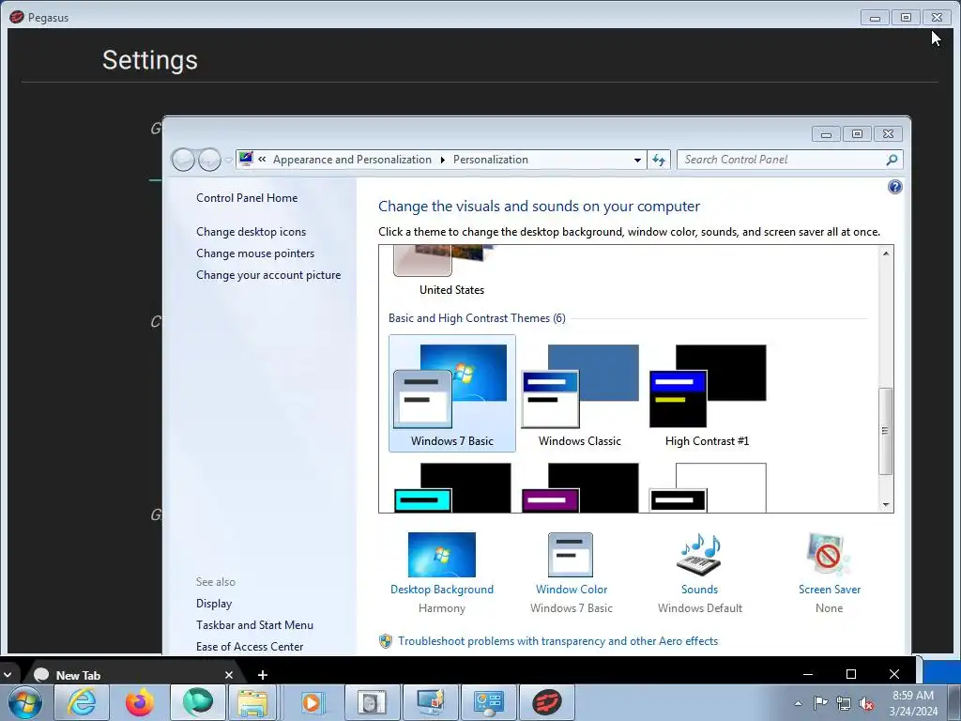Open Change your account picture
This screenshot has height=721, width=961.
[268, 275]
